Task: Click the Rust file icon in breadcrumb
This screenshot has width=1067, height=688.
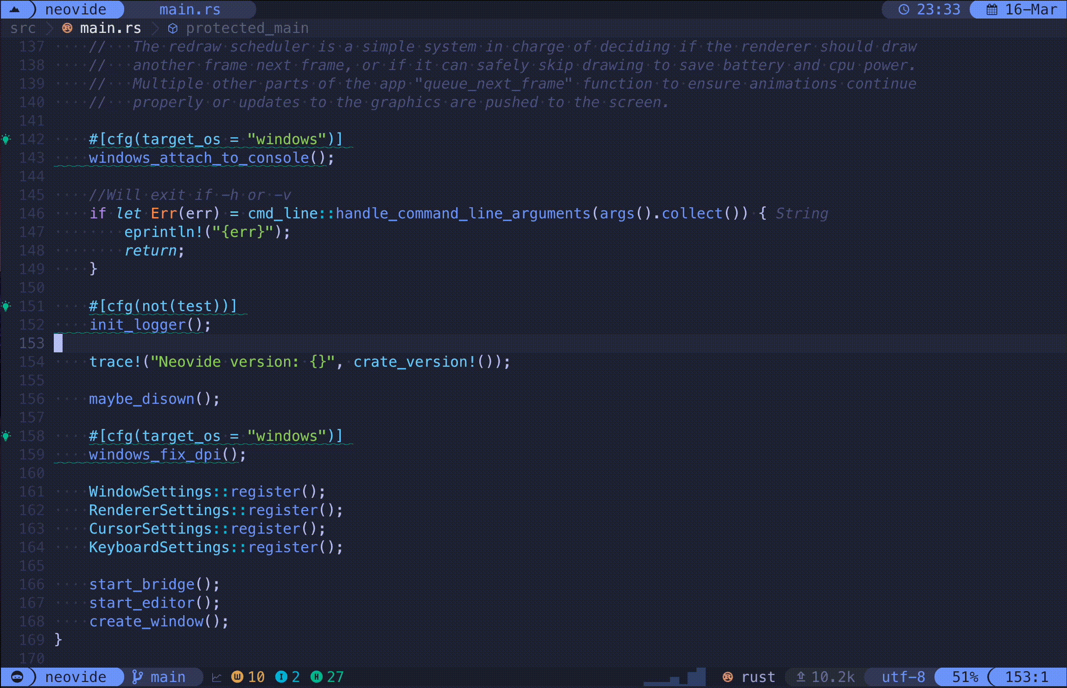Action: click(x=67, y=28)
